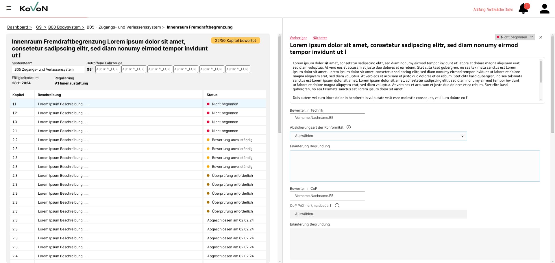Click the KoVoN logo

[x=34, y=7]
